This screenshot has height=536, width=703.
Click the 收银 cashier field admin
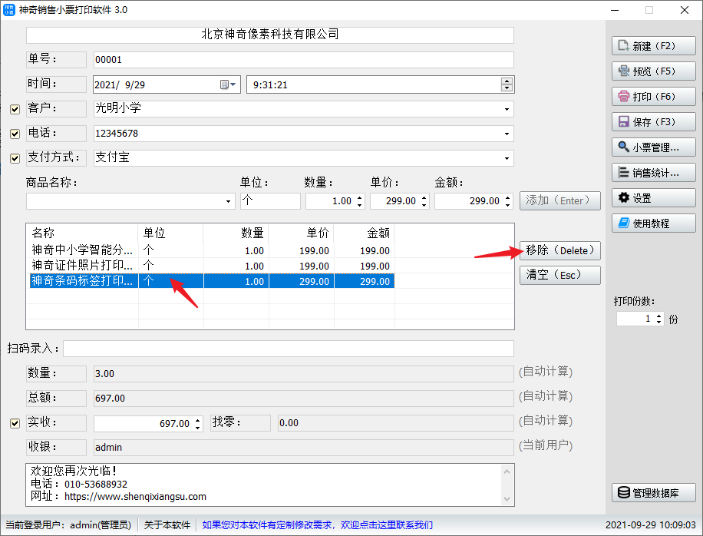pos(303,447)
